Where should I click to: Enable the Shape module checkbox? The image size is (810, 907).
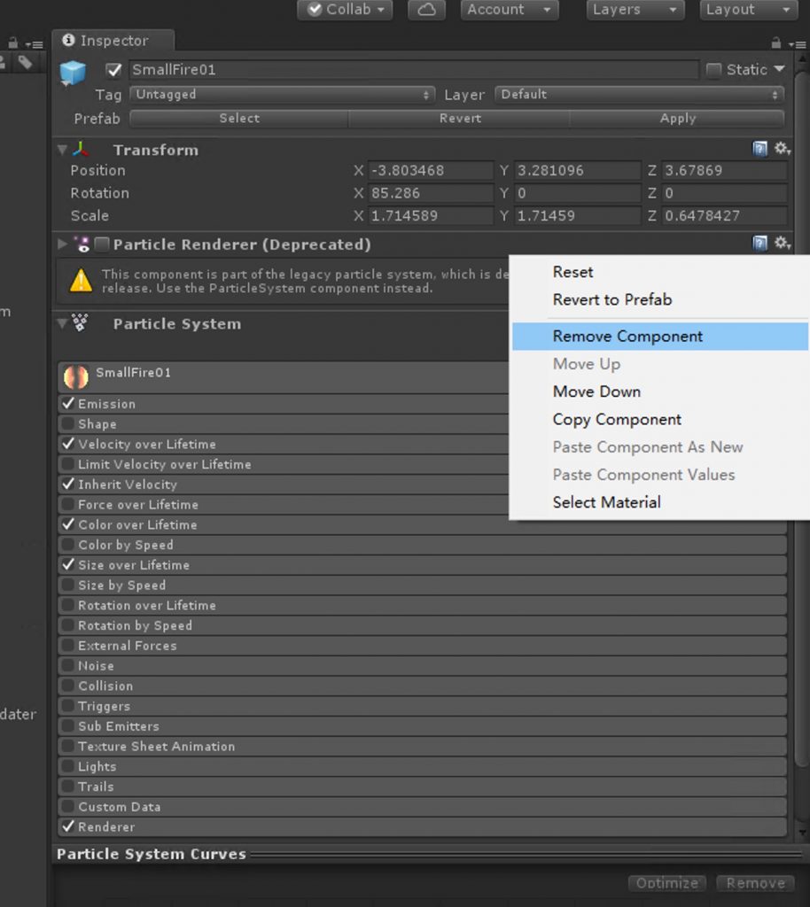coord(68,424)
